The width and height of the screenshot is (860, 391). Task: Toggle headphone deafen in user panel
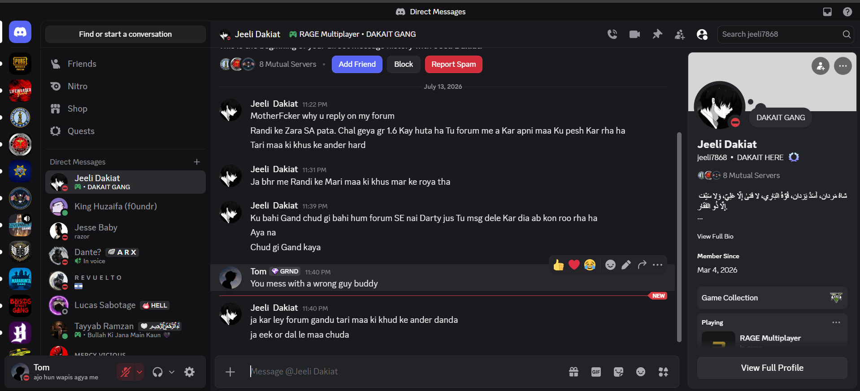coord(157,372)
